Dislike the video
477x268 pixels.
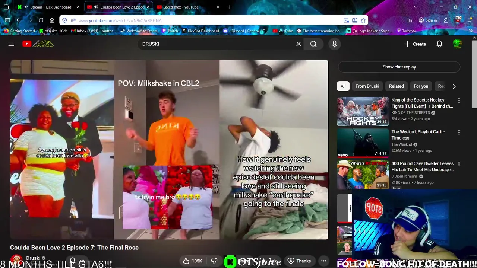point(214,261)
